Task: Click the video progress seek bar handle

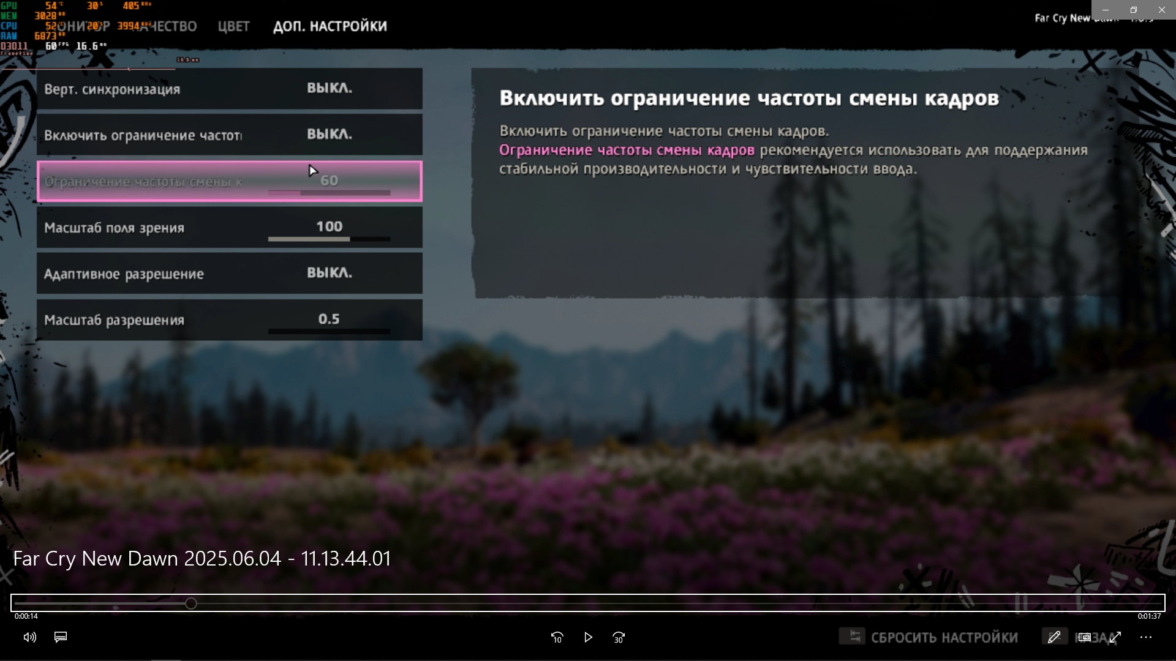Action: pyautogui.click(x=191, y=603)
